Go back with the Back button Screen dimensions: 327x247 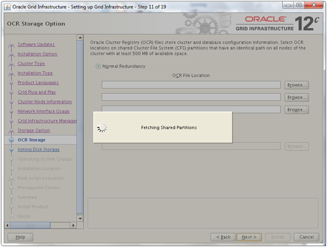coord(223,237)
